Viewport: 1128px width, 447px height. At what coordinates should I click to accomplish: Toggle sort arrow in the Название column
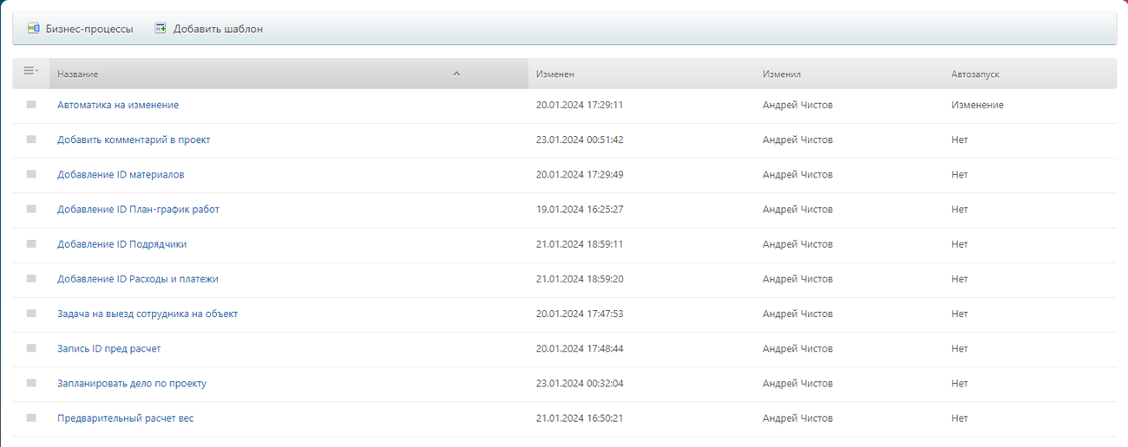point(456,74)
